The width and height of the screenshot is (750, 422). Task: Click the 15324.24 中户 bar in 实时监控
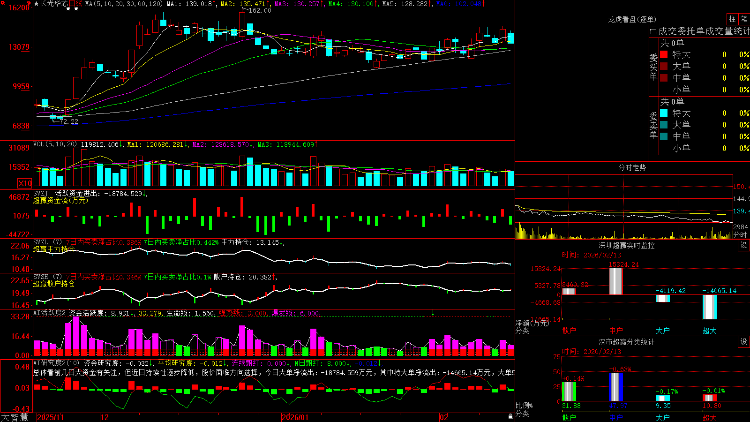[x=616, y=281]
